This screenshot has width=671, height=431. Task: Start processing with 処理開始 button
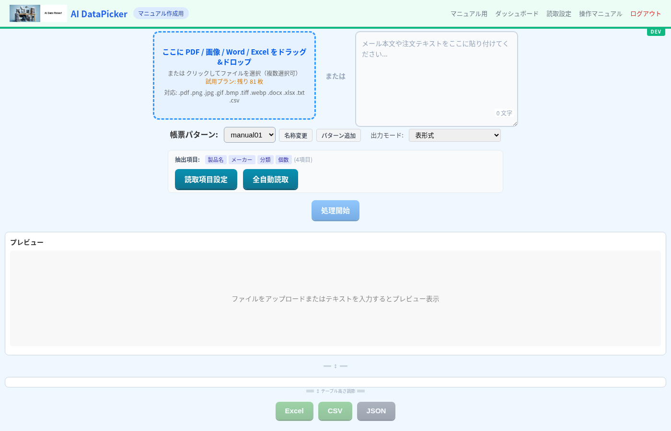point(335,211)
